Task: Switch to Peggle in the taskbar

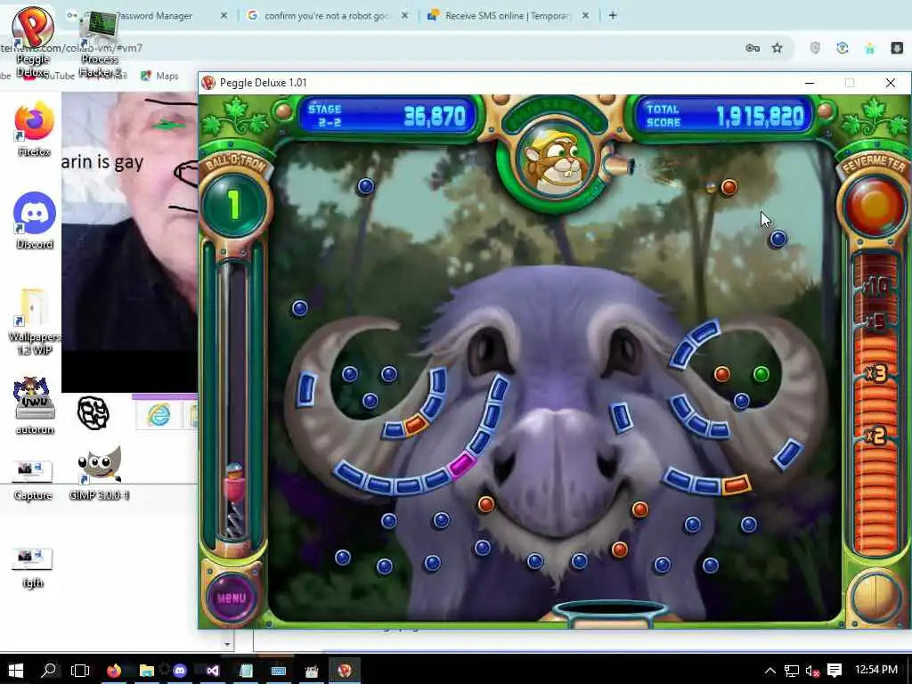Action: tap(345, 671)
